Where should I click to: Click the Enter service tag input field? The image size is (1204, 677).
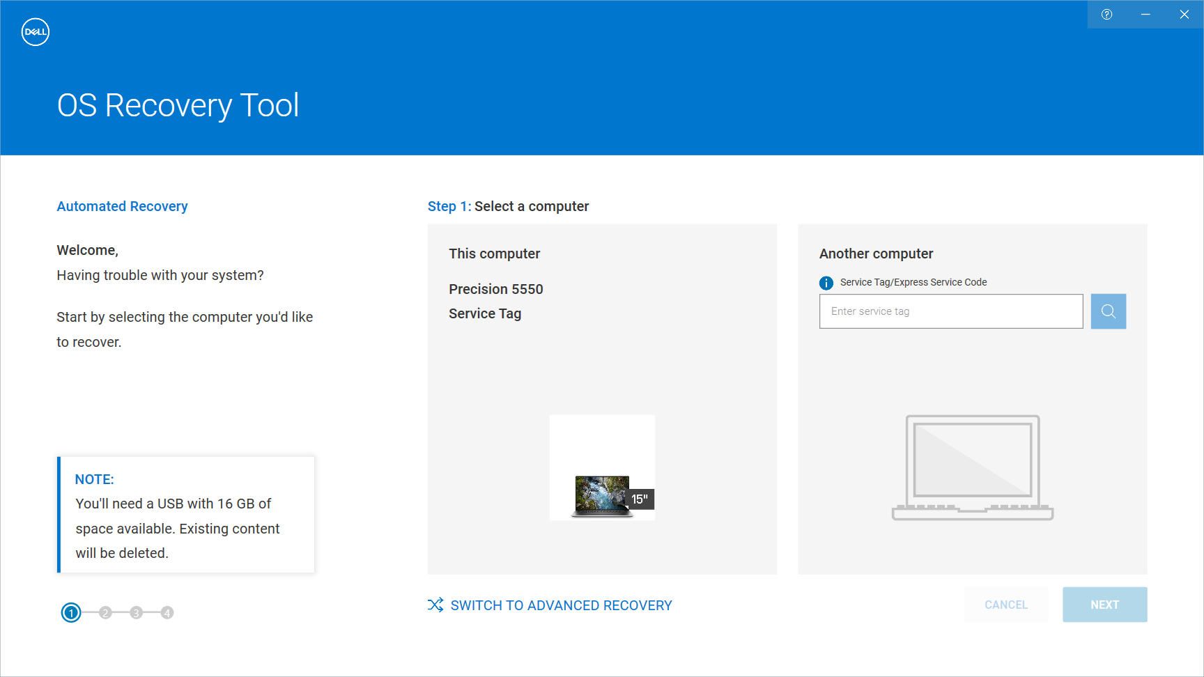tap(950, 311)
